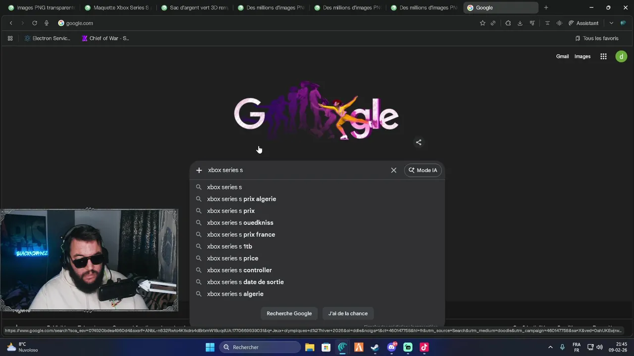Open Microsoft Store from the taskbar
The width and height of the screenshot is (634, 356).
(x=326, y=347)
